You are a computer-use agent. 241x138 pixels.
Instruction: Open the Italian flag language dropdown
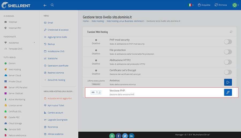(x=191, y=5)
